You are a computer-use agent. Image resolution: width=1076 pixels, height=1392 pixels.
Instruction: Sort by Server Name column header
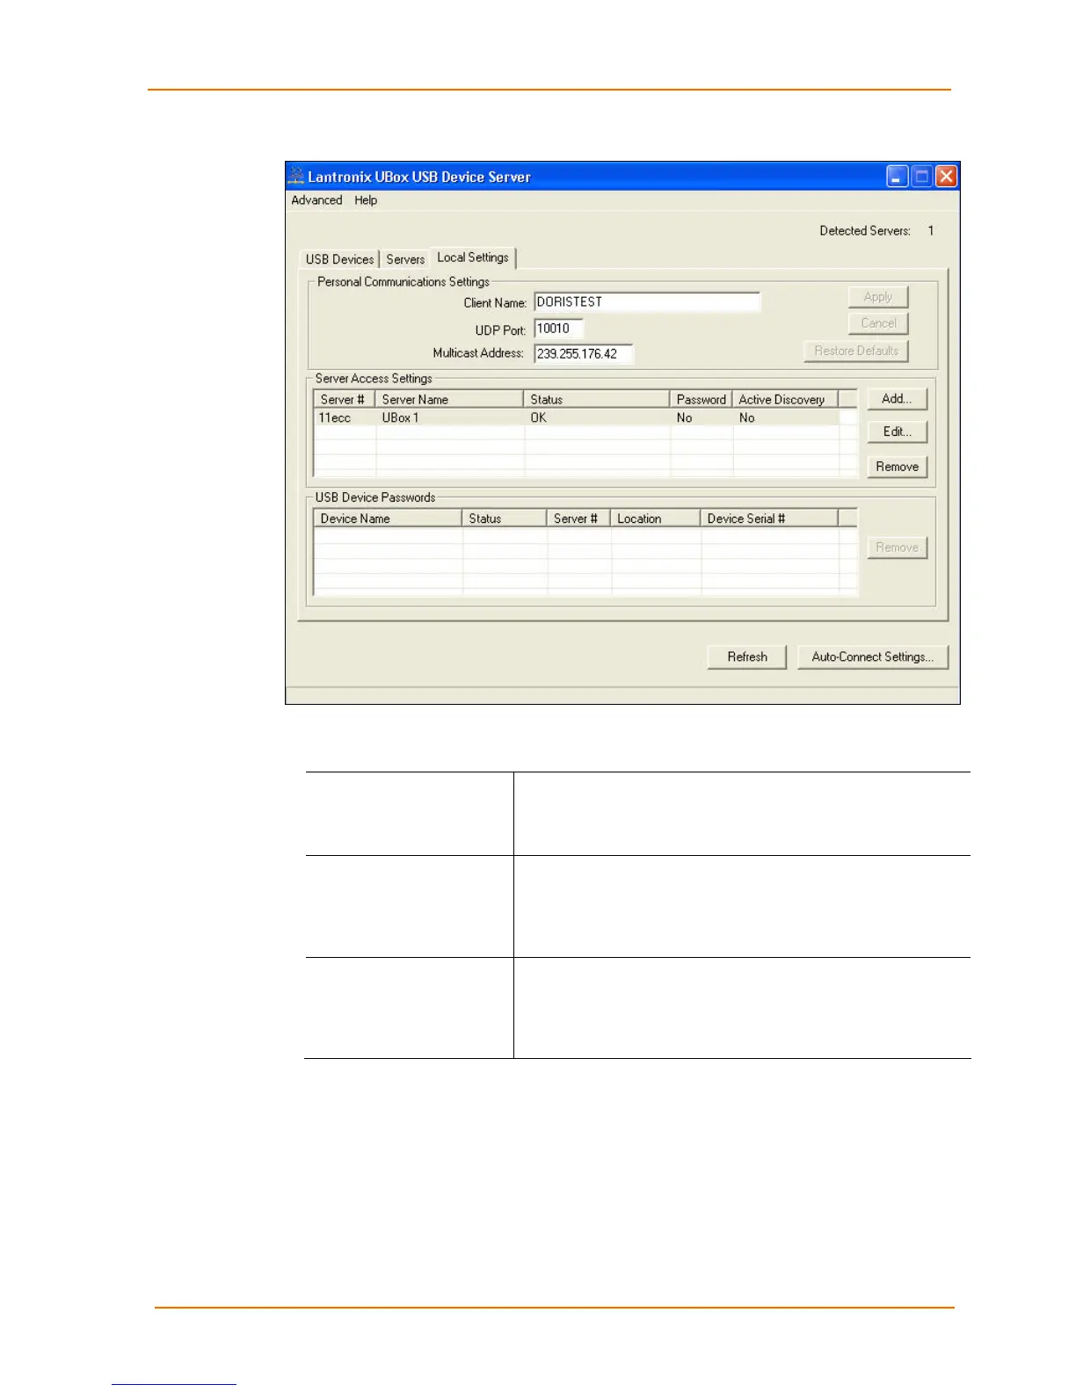(x=449, y=399)
